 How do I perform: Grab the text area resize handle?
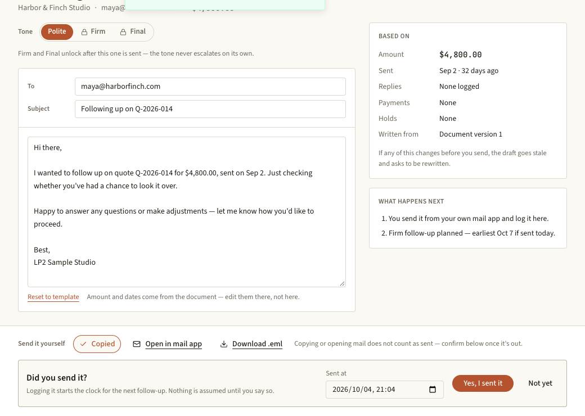(342, 283)
